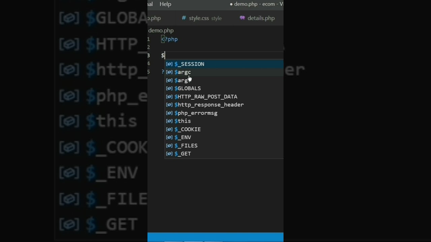431x242 pixels.
Task: Select the $http_response_header suggestion
Action: coord(224,105)
